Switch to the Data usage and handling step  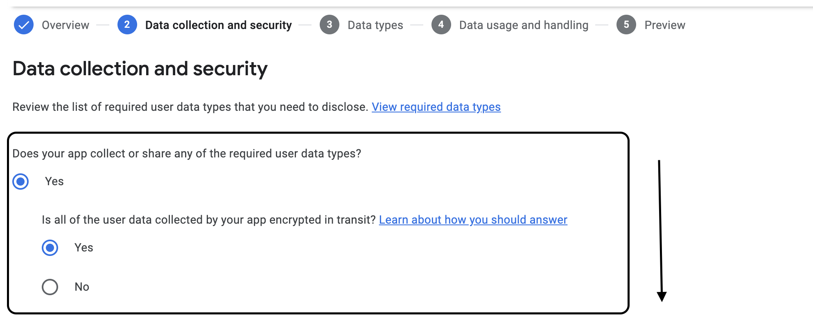[x=524, y=25]
